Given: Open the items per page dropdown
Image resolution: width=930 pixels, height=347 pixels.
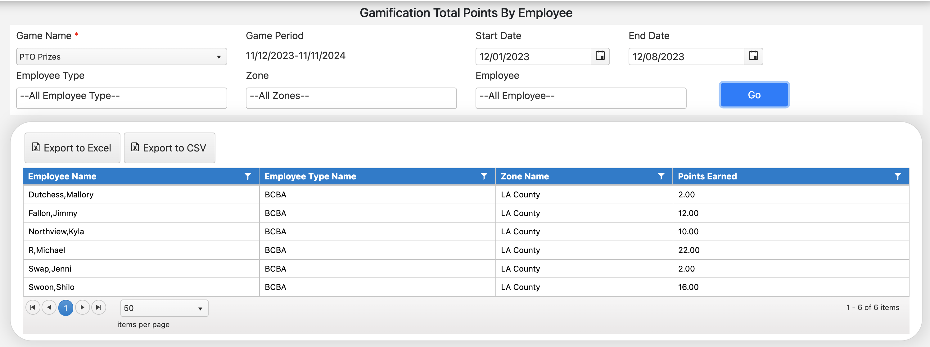Looking at the screenshot, I should [164, 308].
